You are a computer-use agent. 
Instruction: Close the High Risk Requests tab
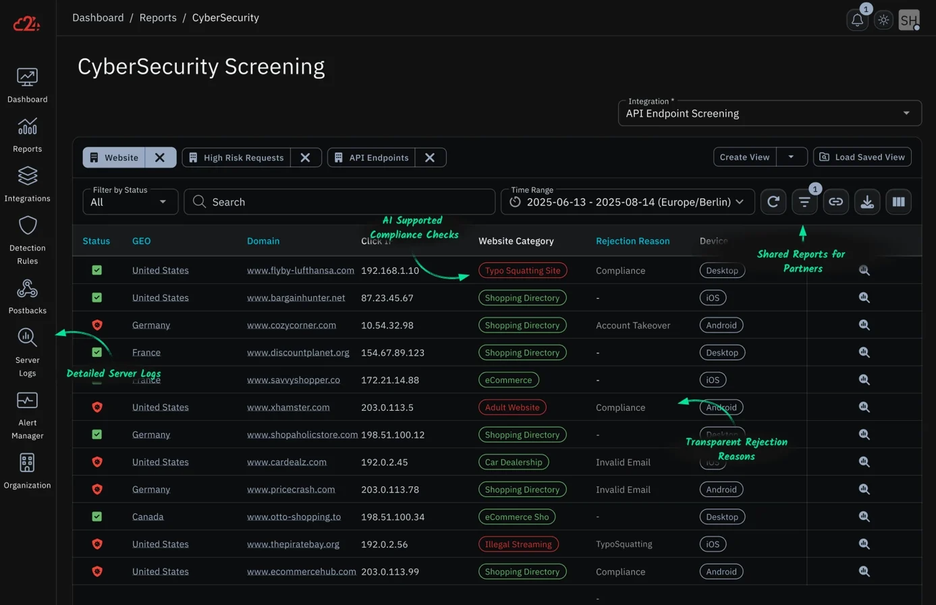click(x=306, y=157)
